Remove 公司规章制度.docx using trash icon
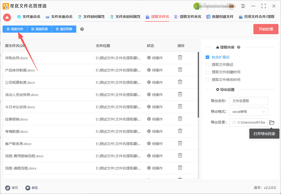The height and width of the screenshot is (194, 281). coord(180,82)
